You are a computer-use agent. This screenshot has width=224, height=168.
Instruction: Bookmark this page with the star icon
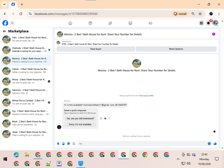click(200, 14)
